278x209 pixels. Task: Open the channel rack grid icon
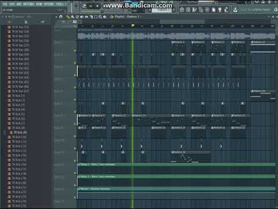tap(188, 10)
